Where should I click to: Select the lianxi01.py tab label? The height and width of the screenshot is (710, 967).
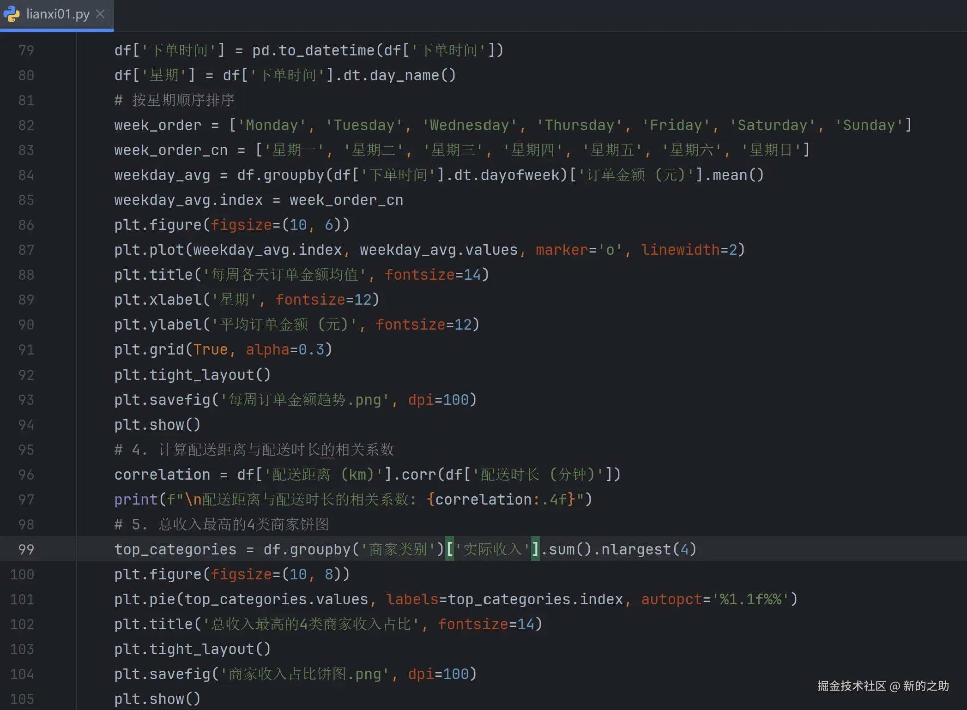pos(58,14)
